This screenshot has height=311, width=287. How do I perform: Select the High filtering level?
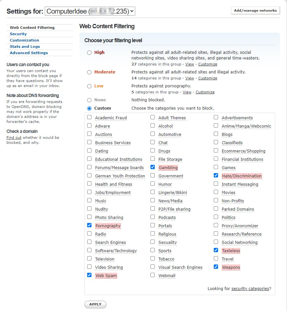[89, 52]
